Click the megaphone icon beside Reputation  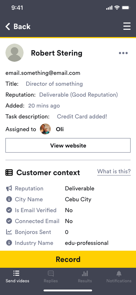tap(9, 188)
